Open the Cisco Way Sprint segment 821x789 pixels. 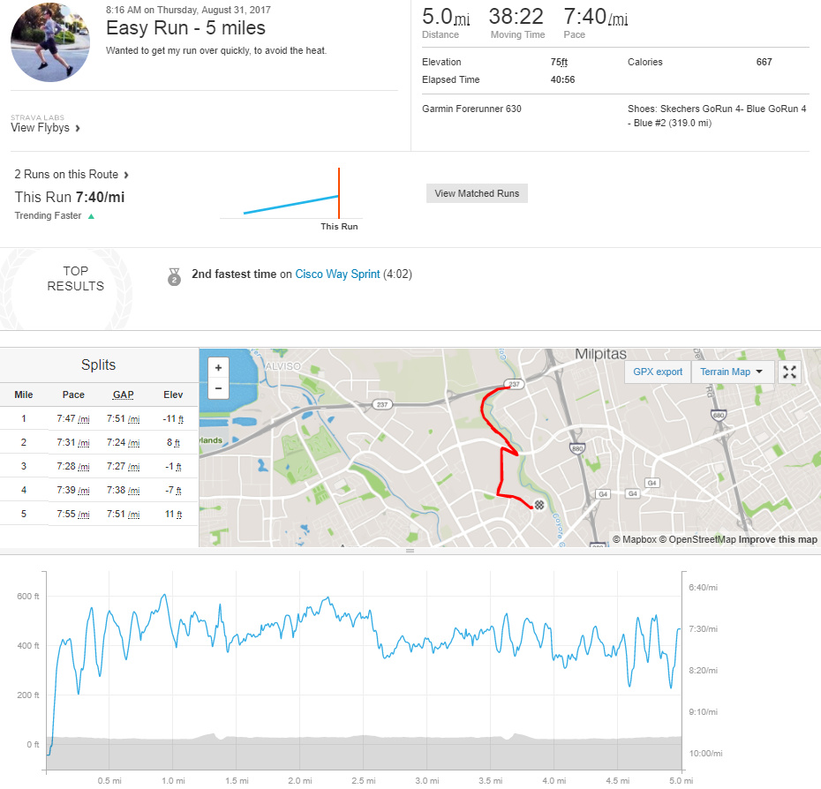tap(337, 274)
